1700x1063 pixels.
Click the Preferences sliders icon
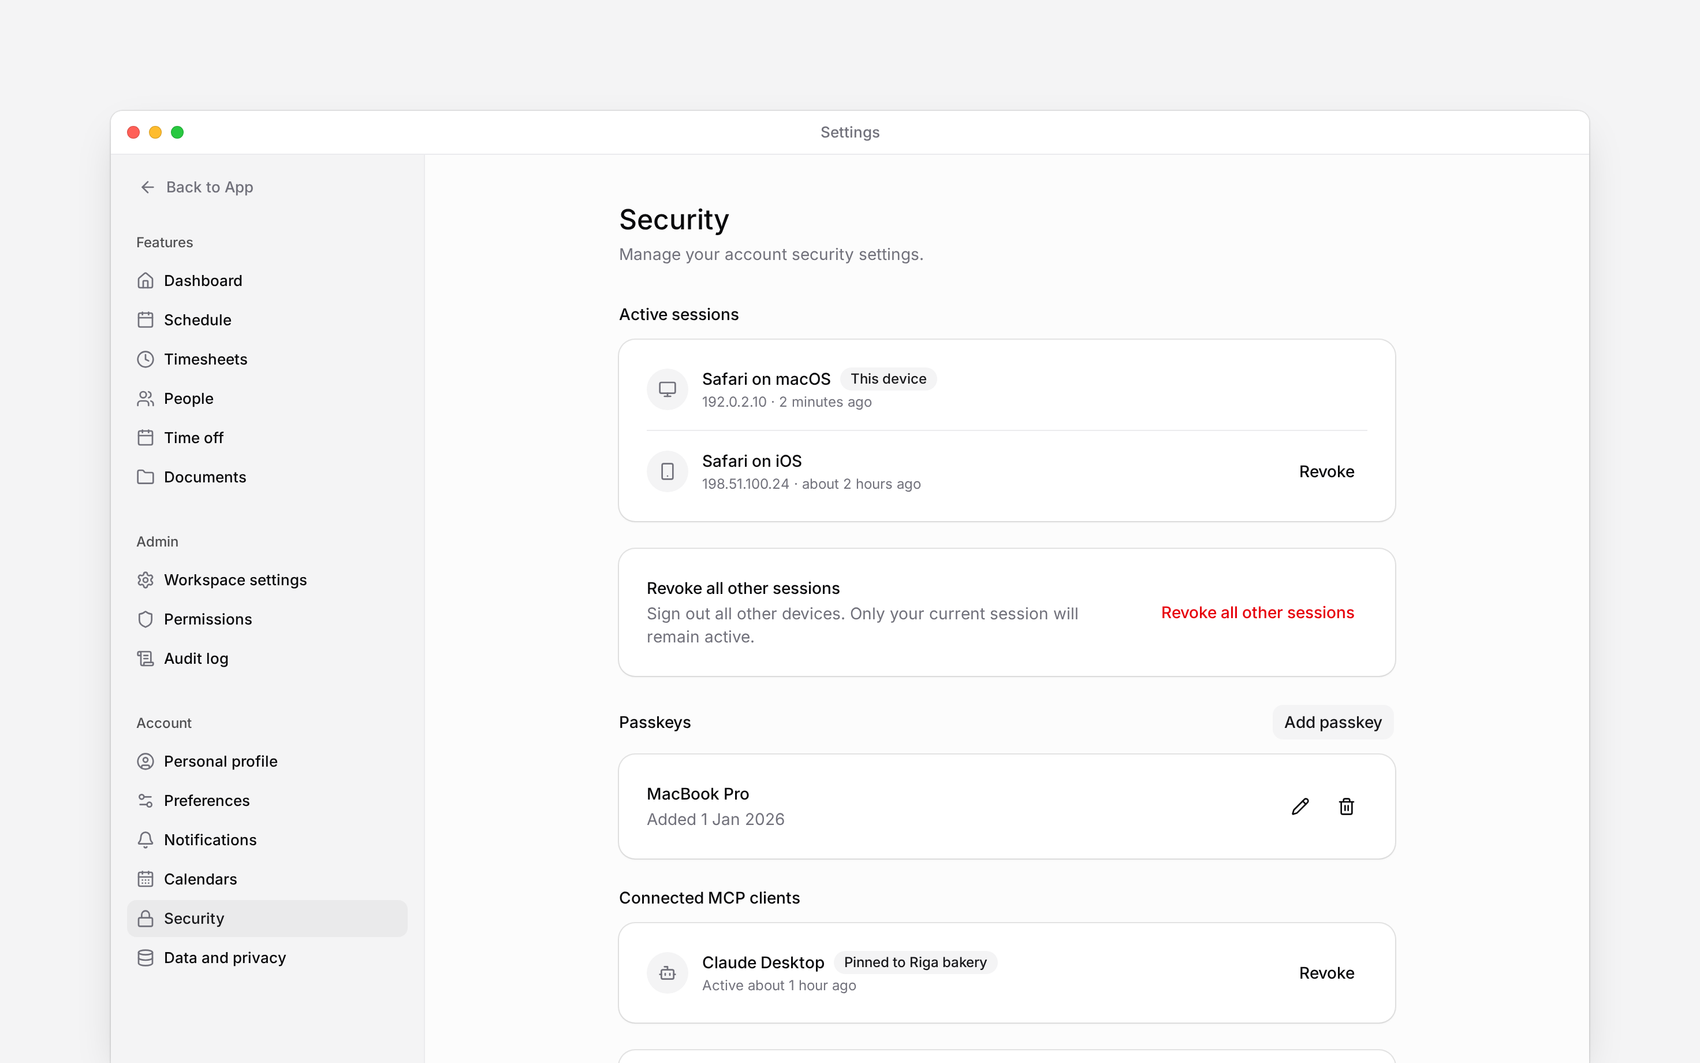coord(146,801)
